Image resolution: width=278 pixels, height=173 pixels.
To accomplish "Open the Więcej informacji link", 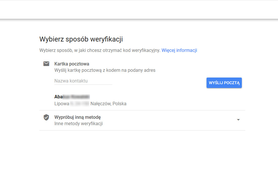I will point(179,50).
